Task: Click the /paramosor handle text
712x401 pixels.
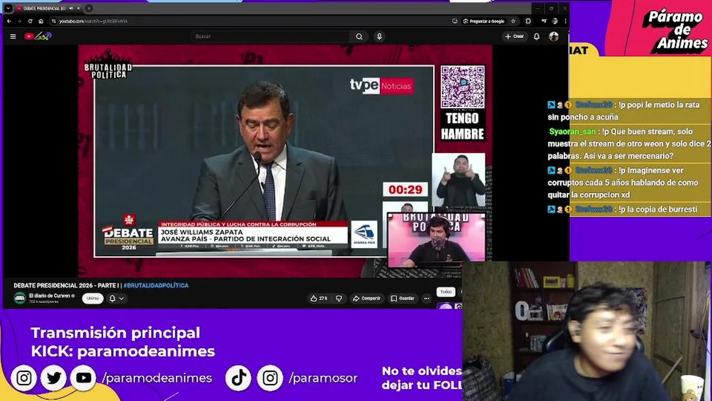Action: coord(323,378)
